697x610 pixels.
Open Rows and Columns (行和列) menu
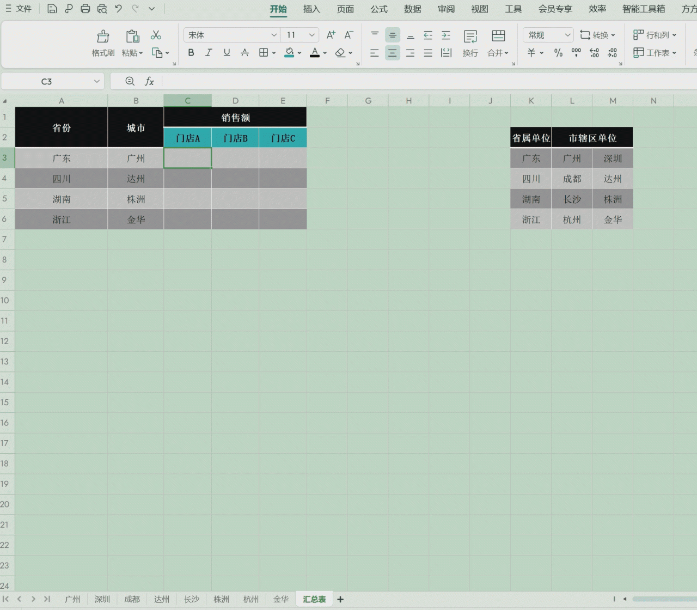coord(655,35)
